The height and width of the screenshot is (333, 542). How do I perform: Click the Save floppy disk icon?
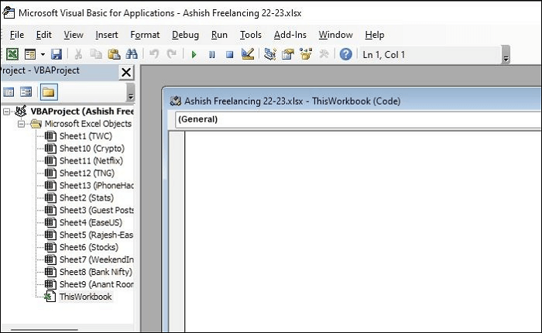pos(57,54)
